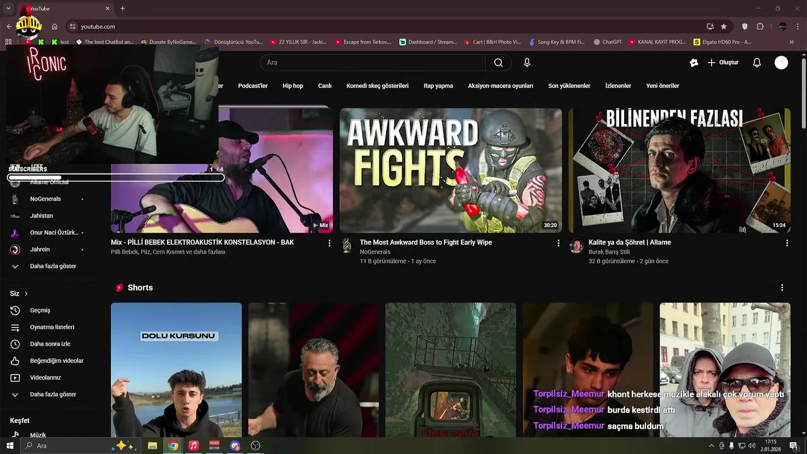
Task: Open new Chrome tab plus button
Action: coord(122,8)
